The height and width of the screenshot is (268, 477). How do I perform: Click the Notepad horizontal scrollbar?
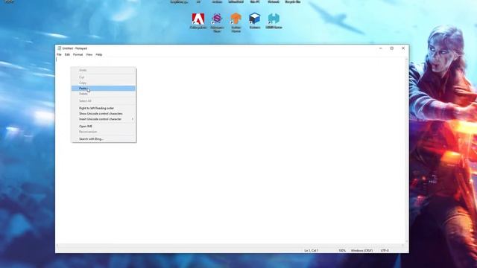tap(230, 245)
